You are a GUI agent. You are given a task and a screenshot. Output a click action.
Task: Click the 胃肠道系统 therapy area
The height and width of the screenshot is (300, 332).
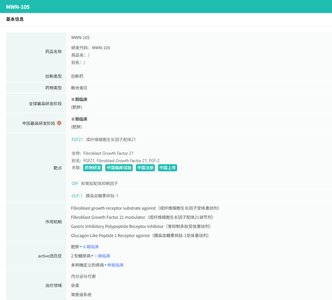81,294
